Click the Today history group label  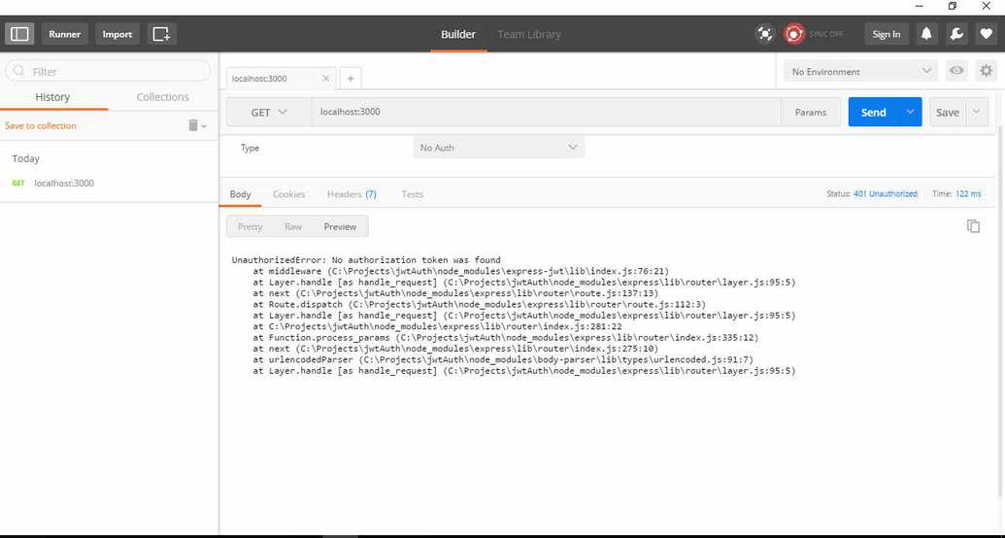pyautogui.click(x=25, y=158)
